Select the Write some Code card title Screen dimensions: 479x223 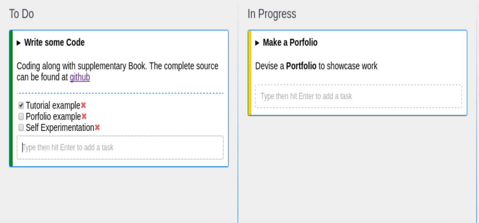coord(54,43)
